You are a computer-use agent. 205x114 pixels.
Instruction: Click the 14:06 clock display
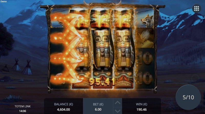point(23,111)
